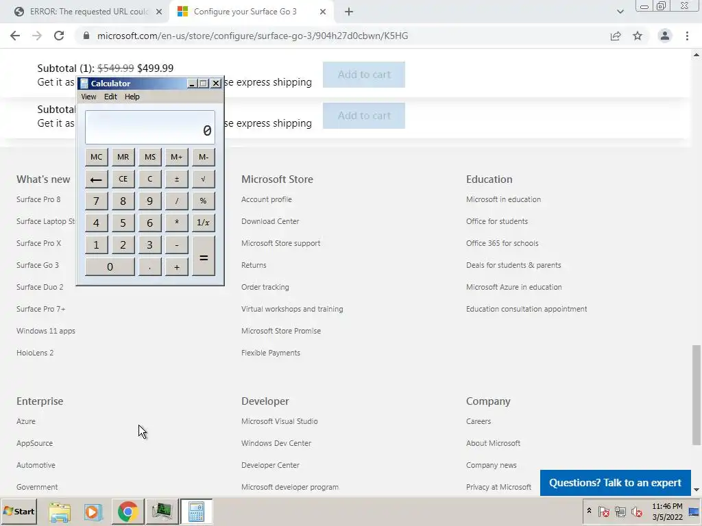Click the scrollbar down arrow
Screen dimensions: 702x526
point(697,490)
